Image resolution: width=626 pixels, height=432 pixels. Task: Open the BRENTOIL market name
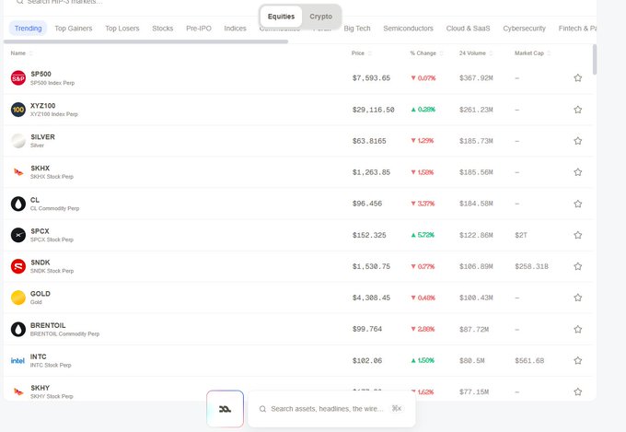tap(48, 325)
